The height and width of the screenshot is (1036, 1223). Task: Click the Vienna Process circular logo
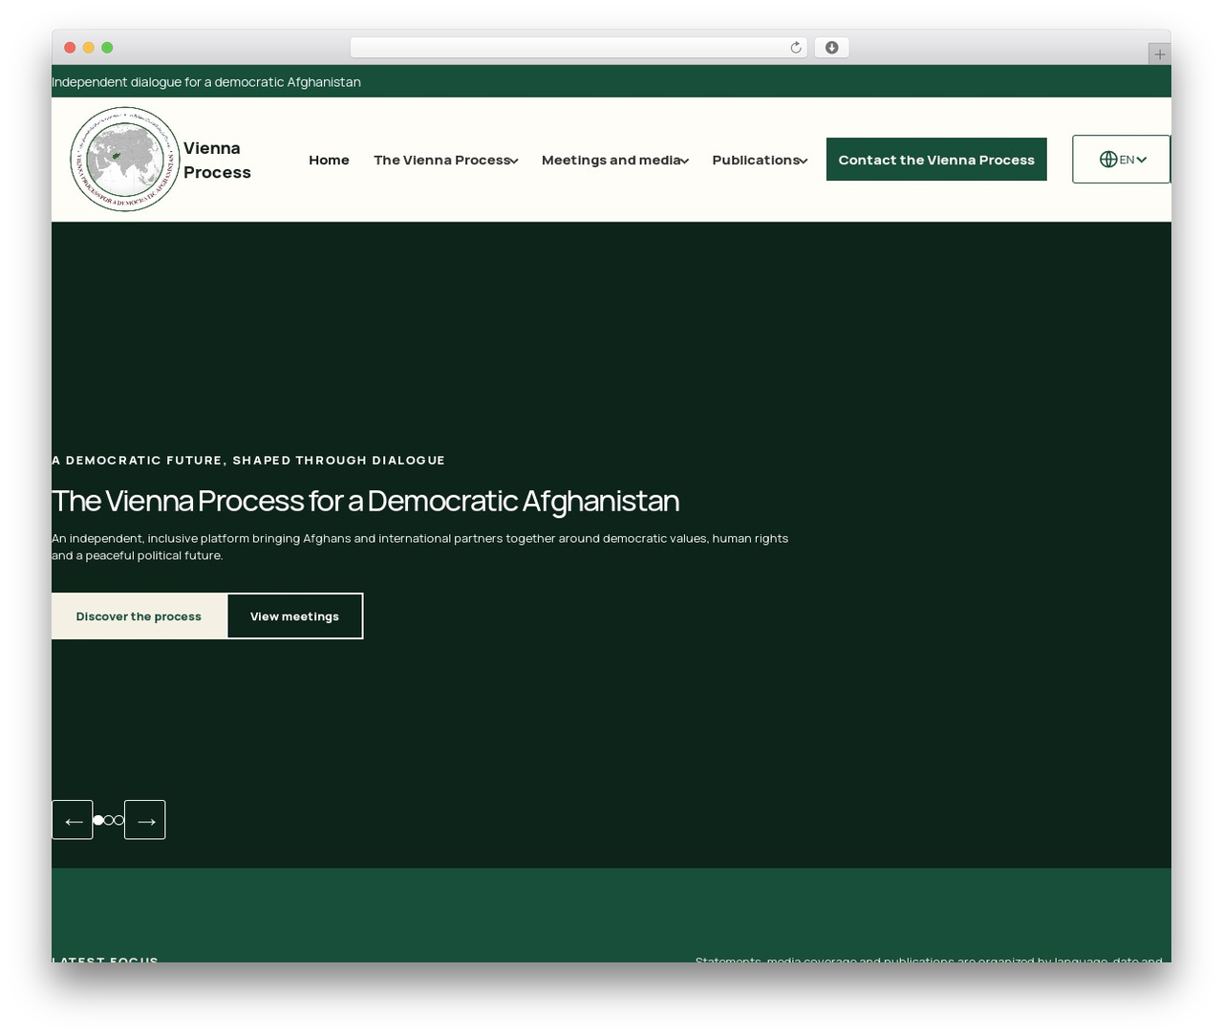click(x=125, y=160)
